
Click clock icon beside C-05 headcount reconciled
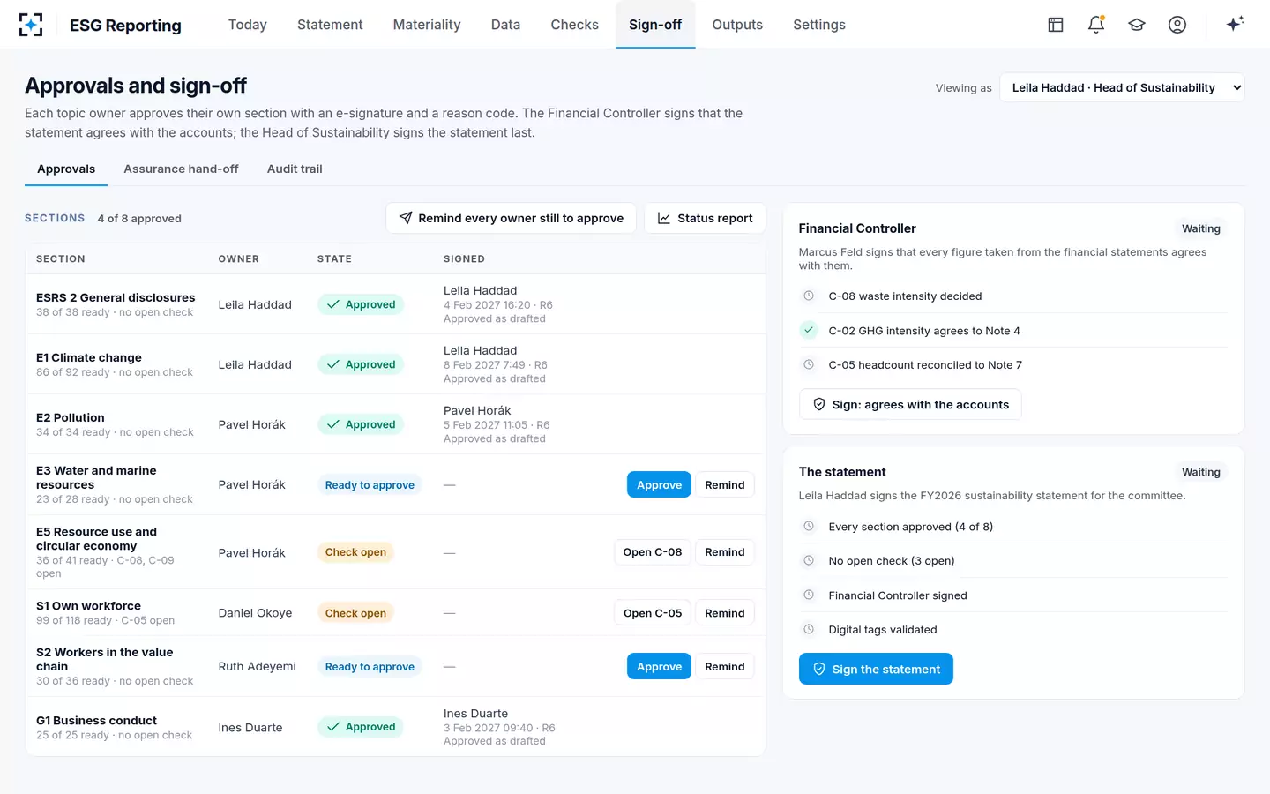tap(809, 364)
